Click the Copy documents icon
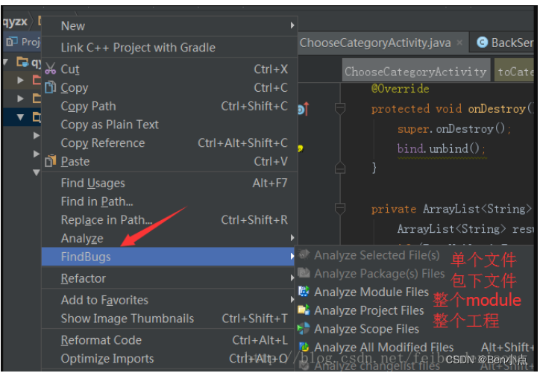The width and height of the screenshot is (540, 373). click(x=50, y=87)
